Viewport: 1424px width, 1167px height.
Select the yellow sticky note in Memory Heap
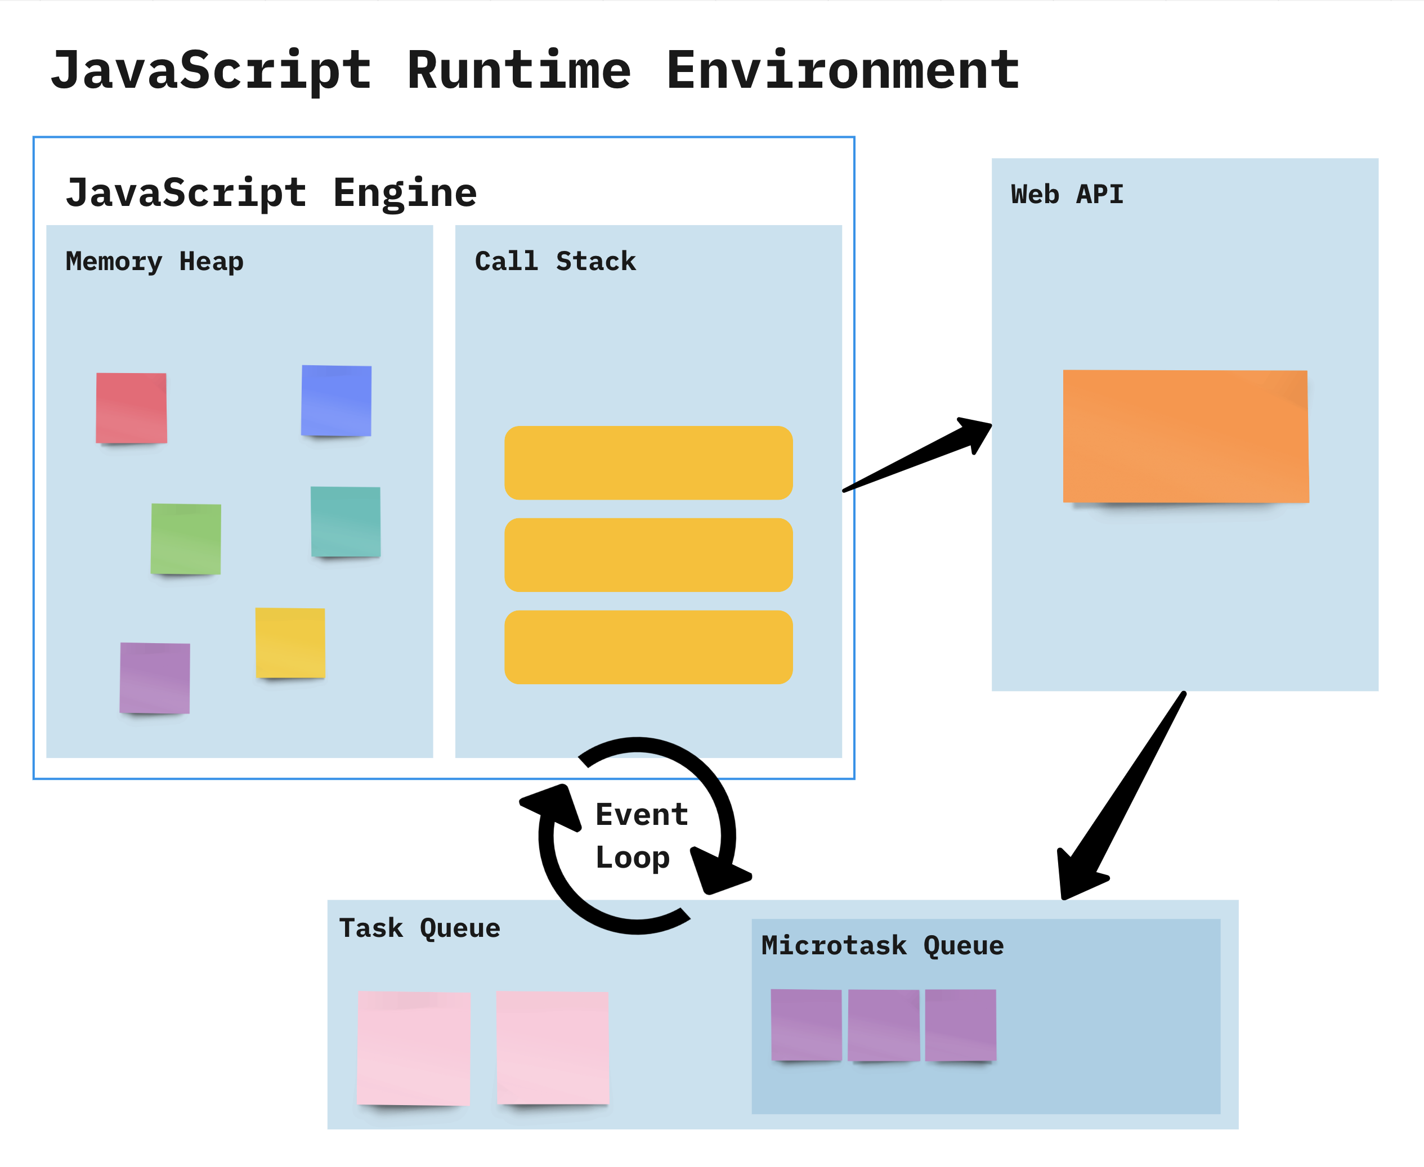(290, 643)
